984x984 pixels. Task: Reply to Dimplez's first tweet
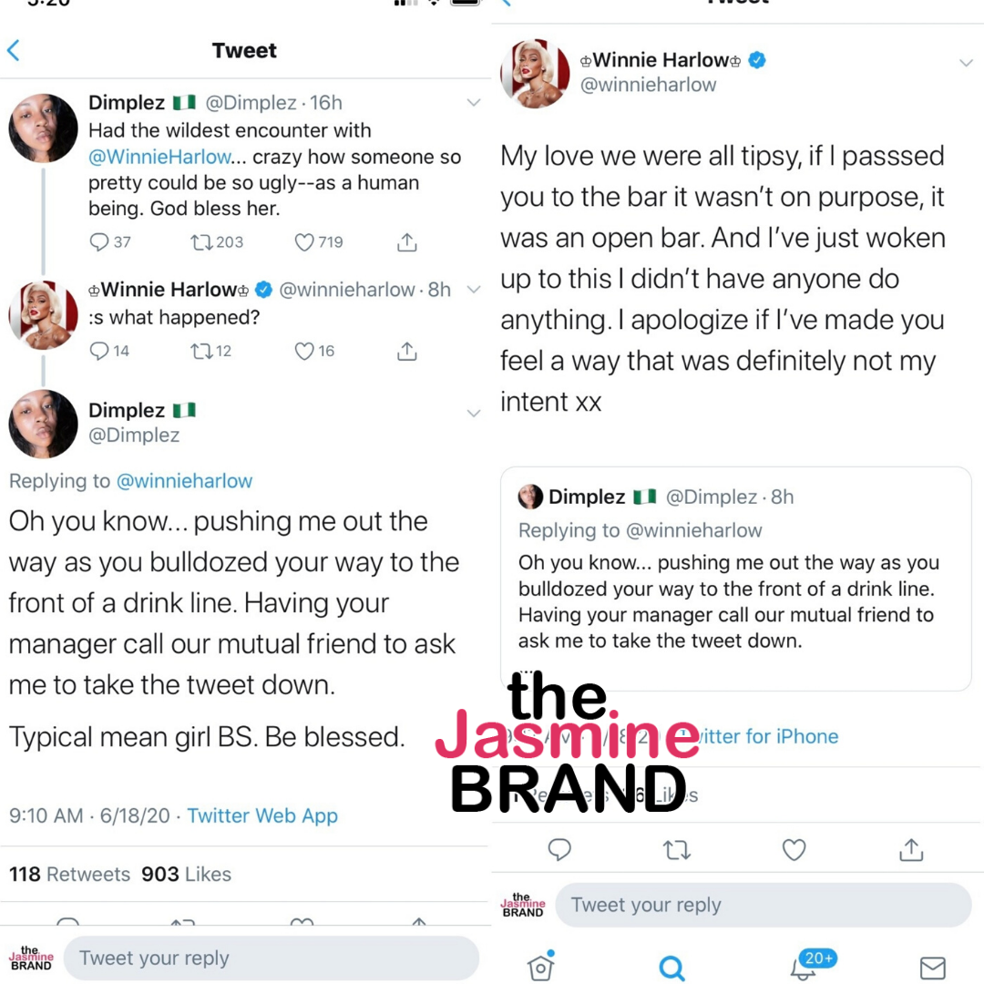(100, 242)
